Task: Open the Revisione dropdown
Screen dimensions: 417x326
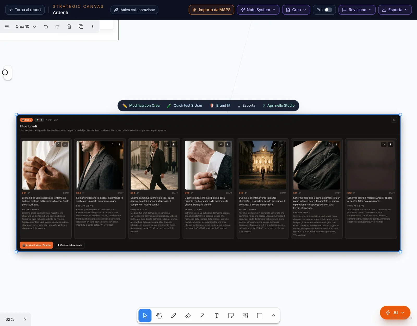Action: (357, 10)
